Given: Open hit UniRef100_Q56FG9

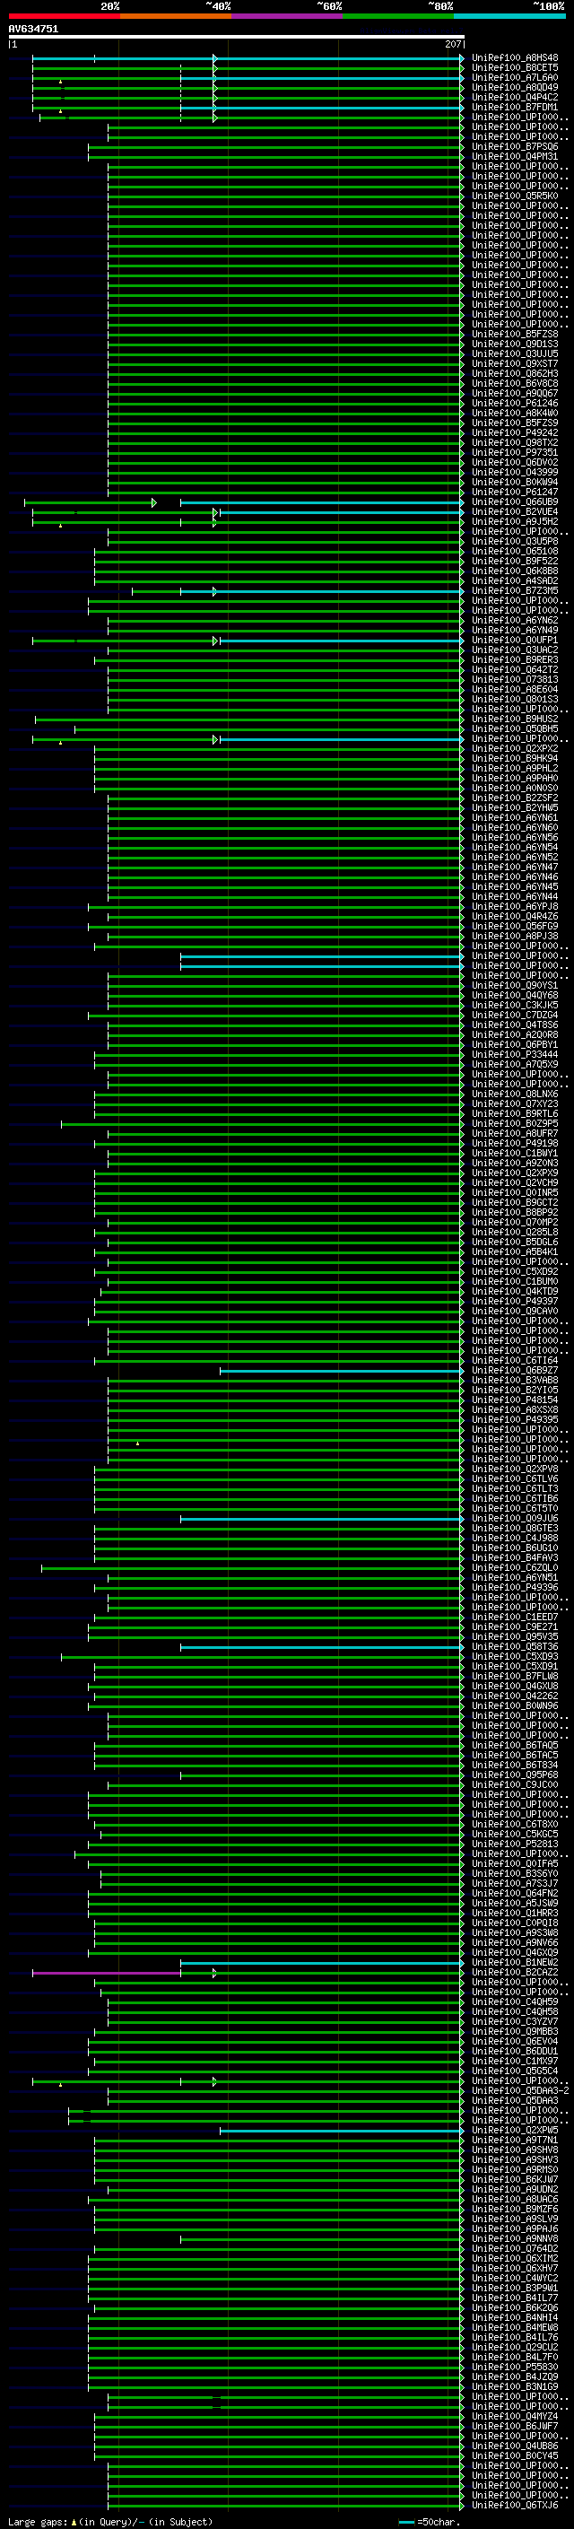Looking at the screenshot, I should [x=515, y=926].
